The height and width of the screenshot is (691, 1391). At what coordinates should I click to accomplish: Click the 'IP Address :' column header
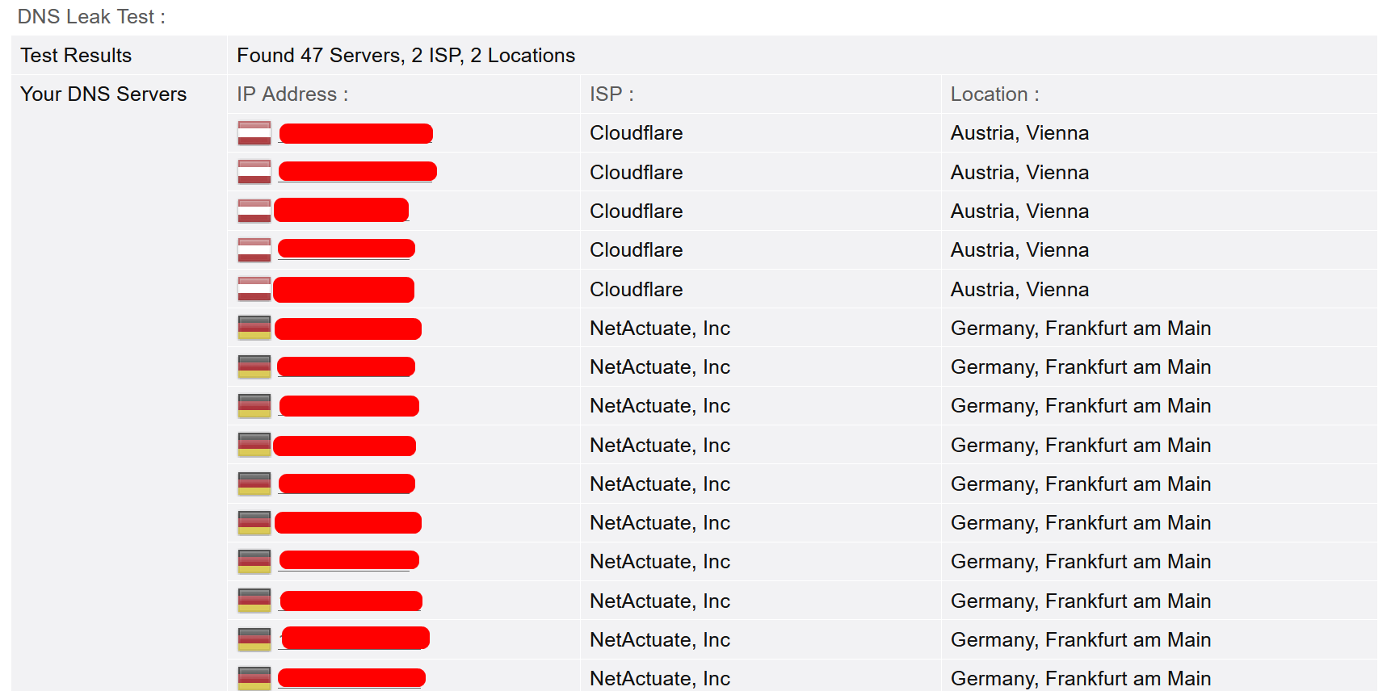[292, 94]
